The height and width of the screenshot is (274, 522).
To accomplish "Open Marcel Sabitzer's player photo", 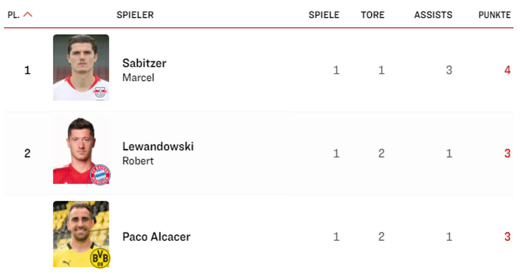I will 81,67.
